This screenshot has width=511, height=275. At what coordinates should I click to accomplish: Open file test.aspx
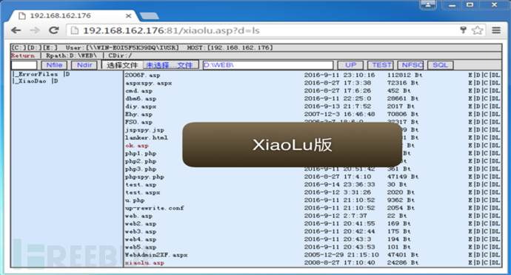pos(143,193)
